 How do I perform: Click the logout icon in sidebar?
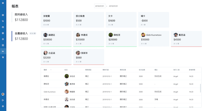tap(3, 100)
